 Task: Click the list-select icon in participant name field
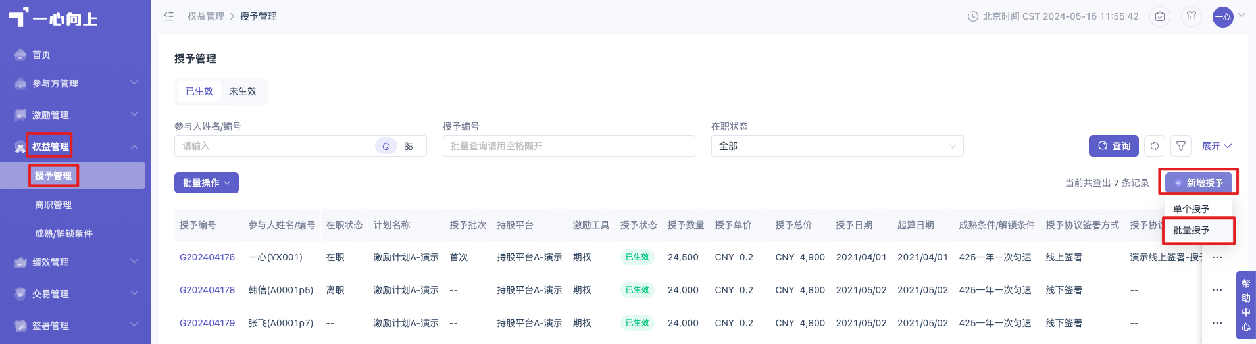tap(409, 146)
